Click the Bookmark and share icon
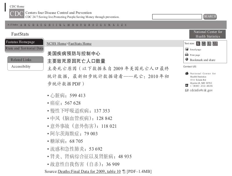This screenshot has height=176, width=232. [x=187, y=60]
